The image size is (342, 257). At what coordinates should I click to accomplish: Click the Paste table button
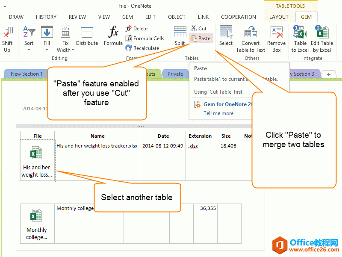[201, 38]
